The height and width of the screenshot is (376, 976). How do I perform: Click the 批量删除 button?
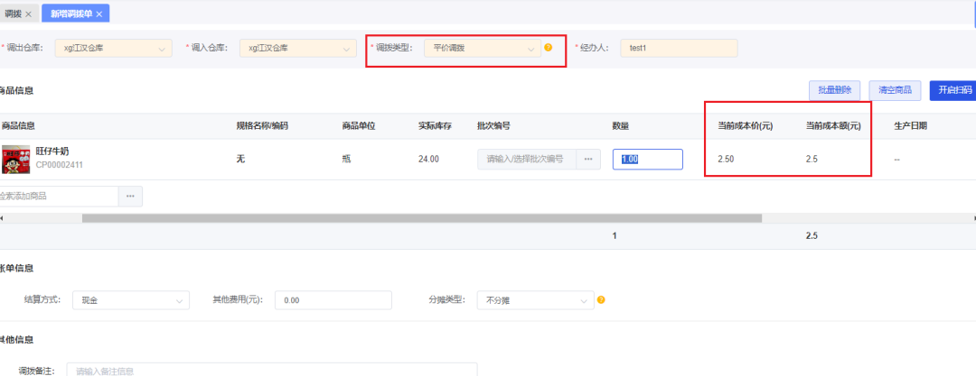click(x=835, y=90)
